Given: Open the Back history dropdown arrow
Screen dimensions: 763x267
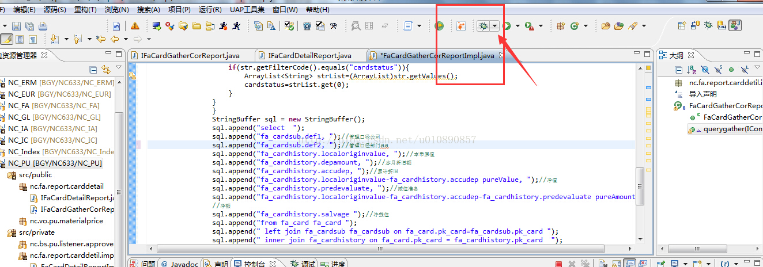Looking at the screenshot, I should 126,39.
